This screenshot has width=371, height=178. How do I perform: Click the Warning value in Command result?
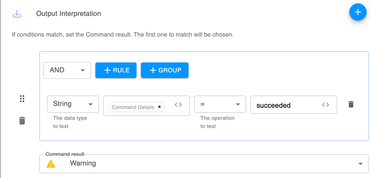point(83,163)
